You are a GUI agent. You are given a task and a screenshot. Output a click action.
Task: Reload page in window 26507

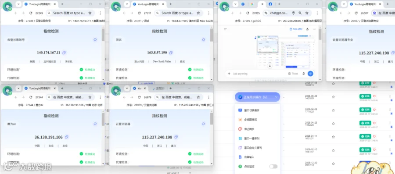356,13
